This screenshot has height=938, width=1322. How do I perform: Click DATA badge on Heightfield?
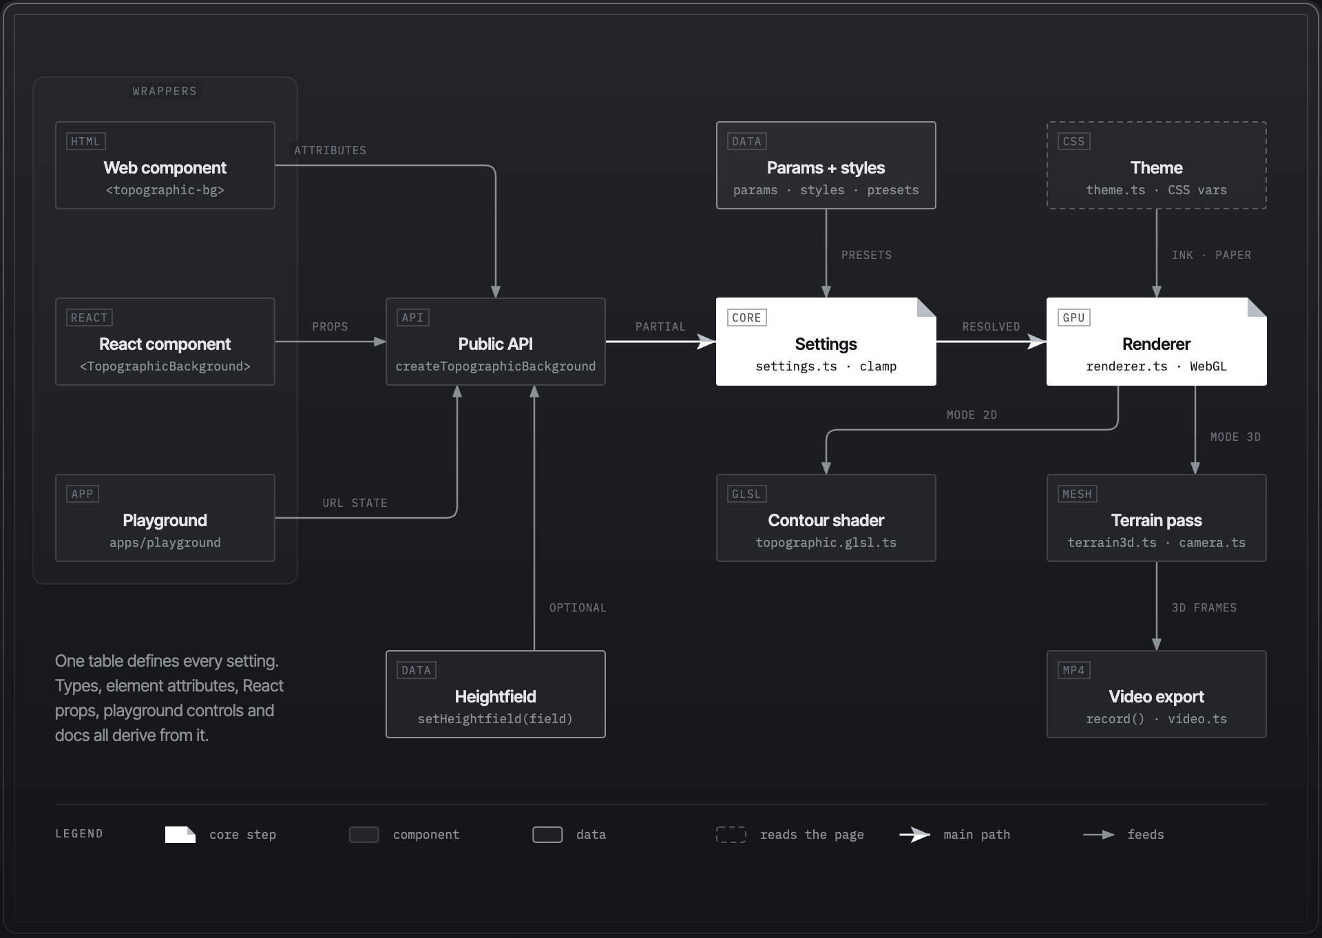point(417,670)
